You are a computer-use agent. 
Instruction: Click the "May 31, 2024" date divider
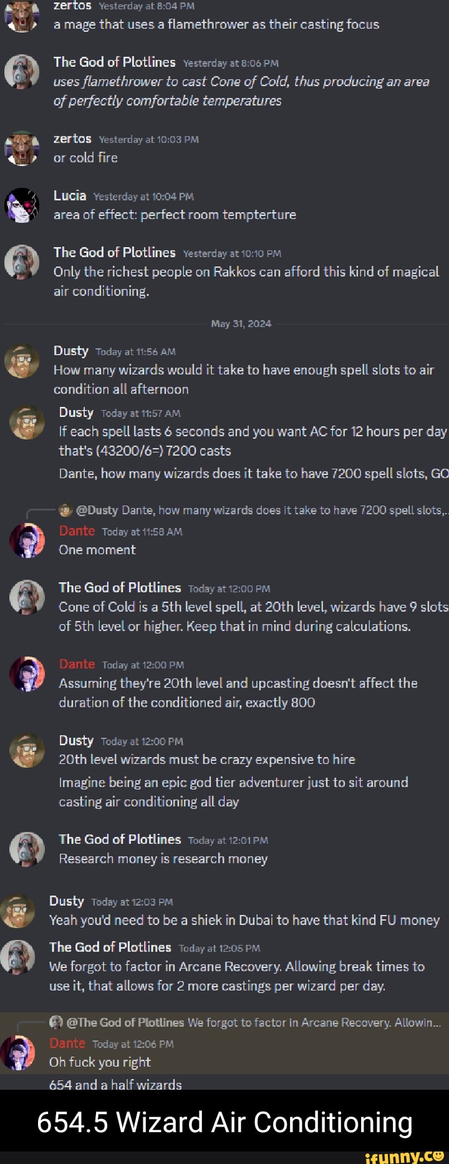click(241, 323)
